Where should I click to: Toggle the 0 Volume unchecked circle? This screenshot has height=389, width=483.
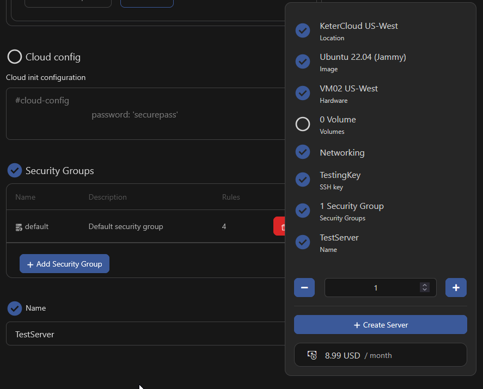(303, 124)
